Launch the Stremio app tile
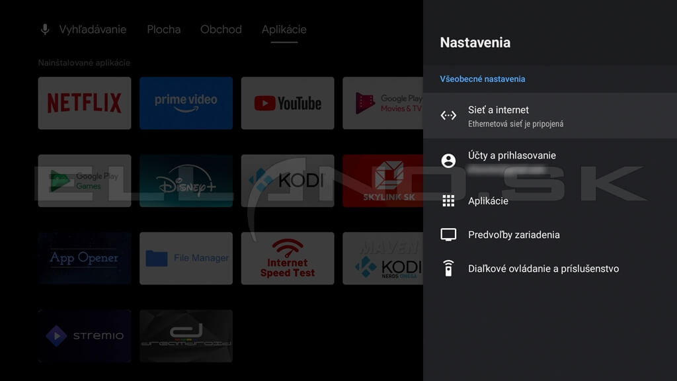This screenshot has width=677, height=381. point(85,335)
